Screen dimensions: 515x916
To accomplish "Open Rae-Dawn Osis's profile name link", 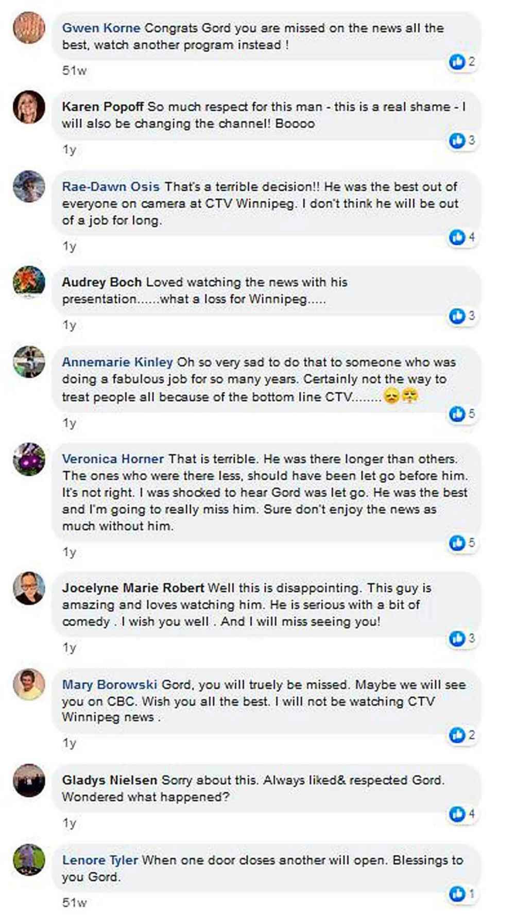I will 111,186.
